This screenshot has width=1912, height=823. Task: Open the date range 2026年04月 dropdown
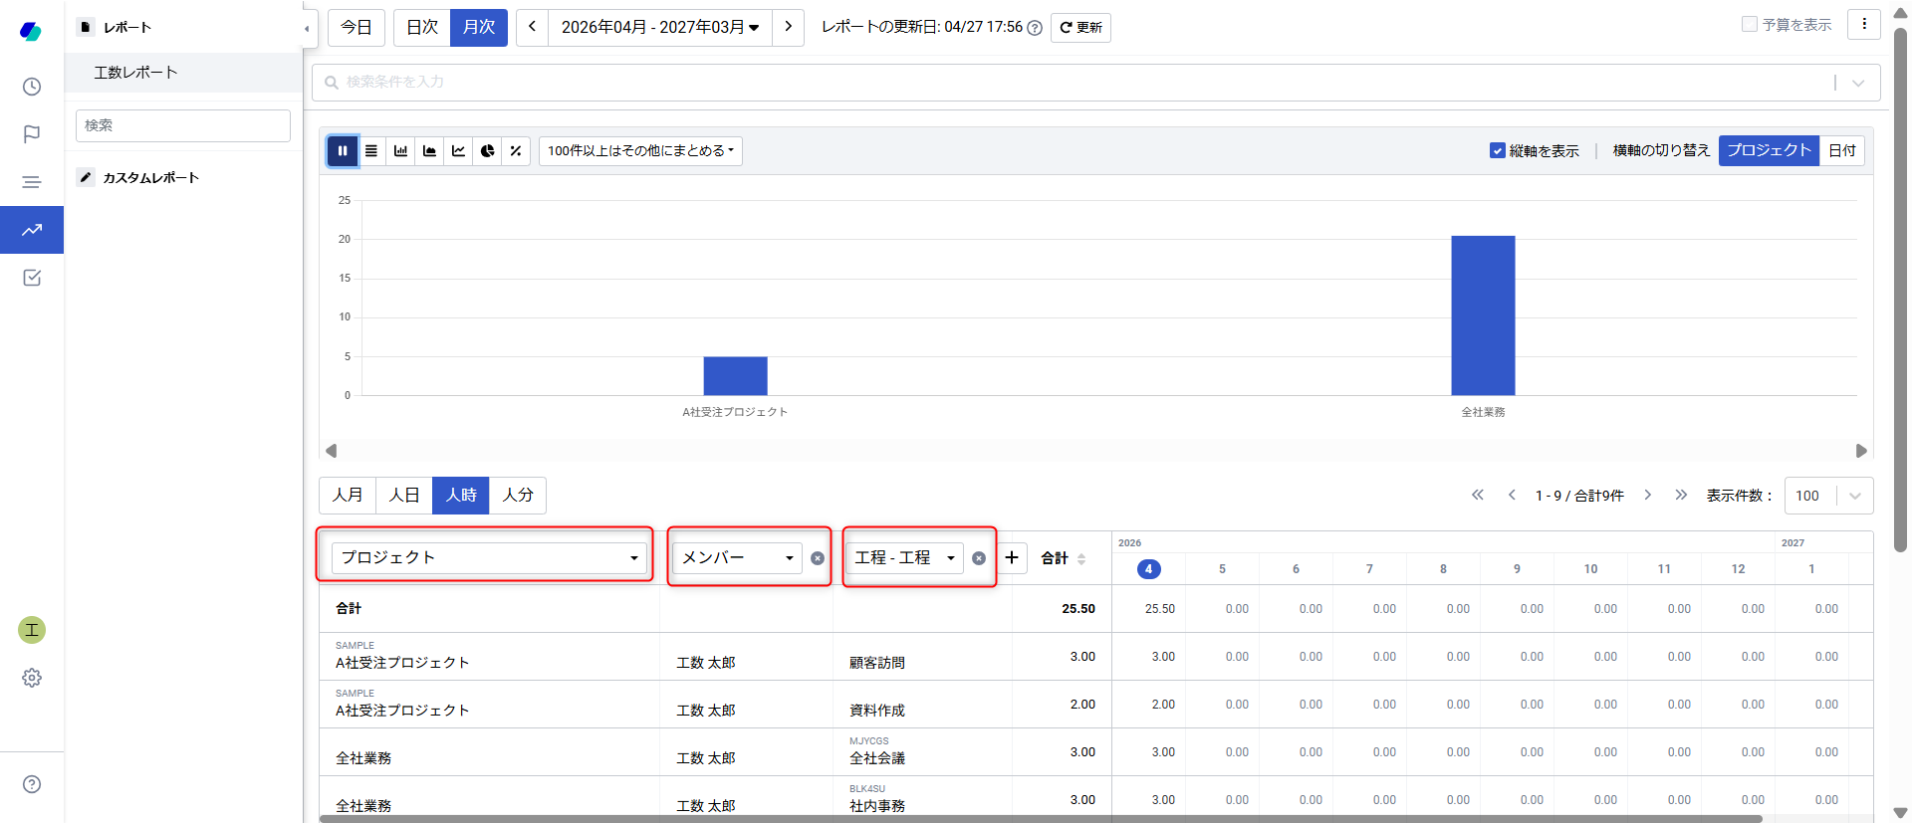[659, 27]
